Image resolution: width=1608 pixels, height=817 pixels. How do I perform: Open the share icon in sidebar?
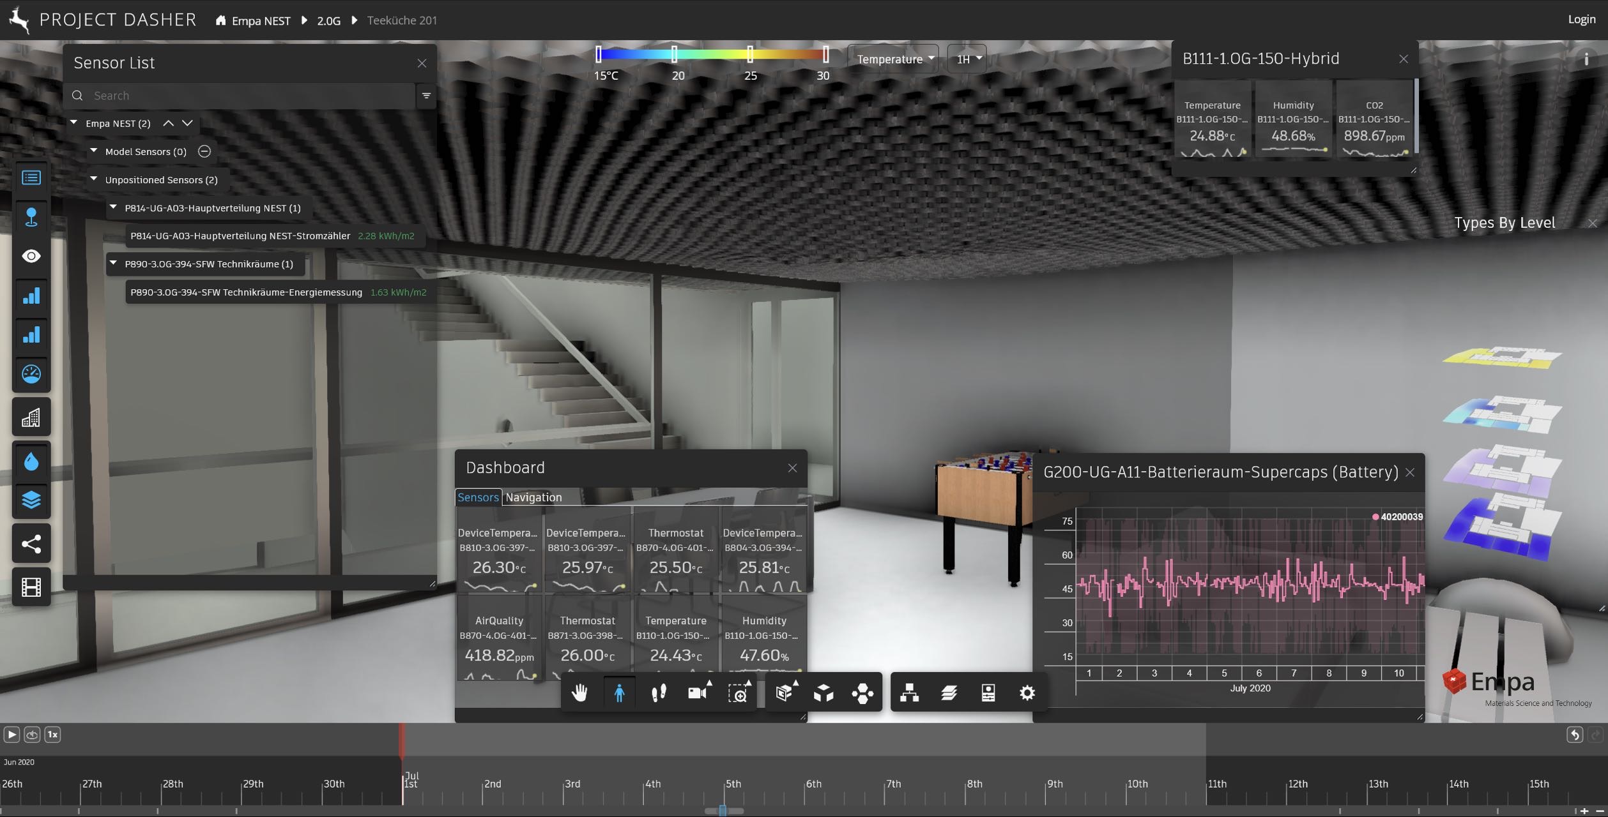pyautogui.click(x=31, y=544)
